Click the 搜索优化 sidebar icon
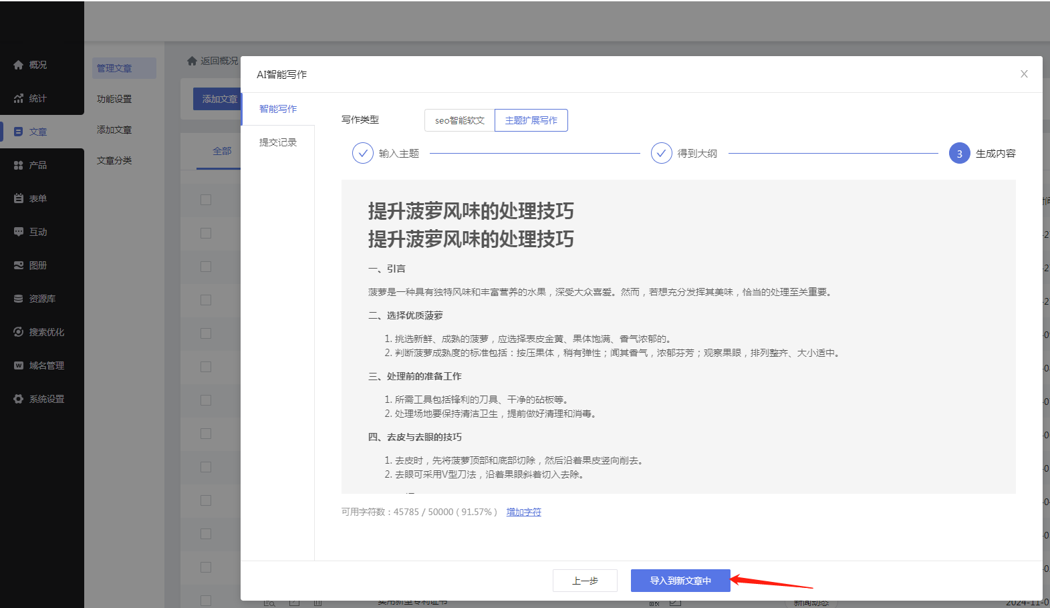Viewport: 1050px width, 608px height. point(18,332)
